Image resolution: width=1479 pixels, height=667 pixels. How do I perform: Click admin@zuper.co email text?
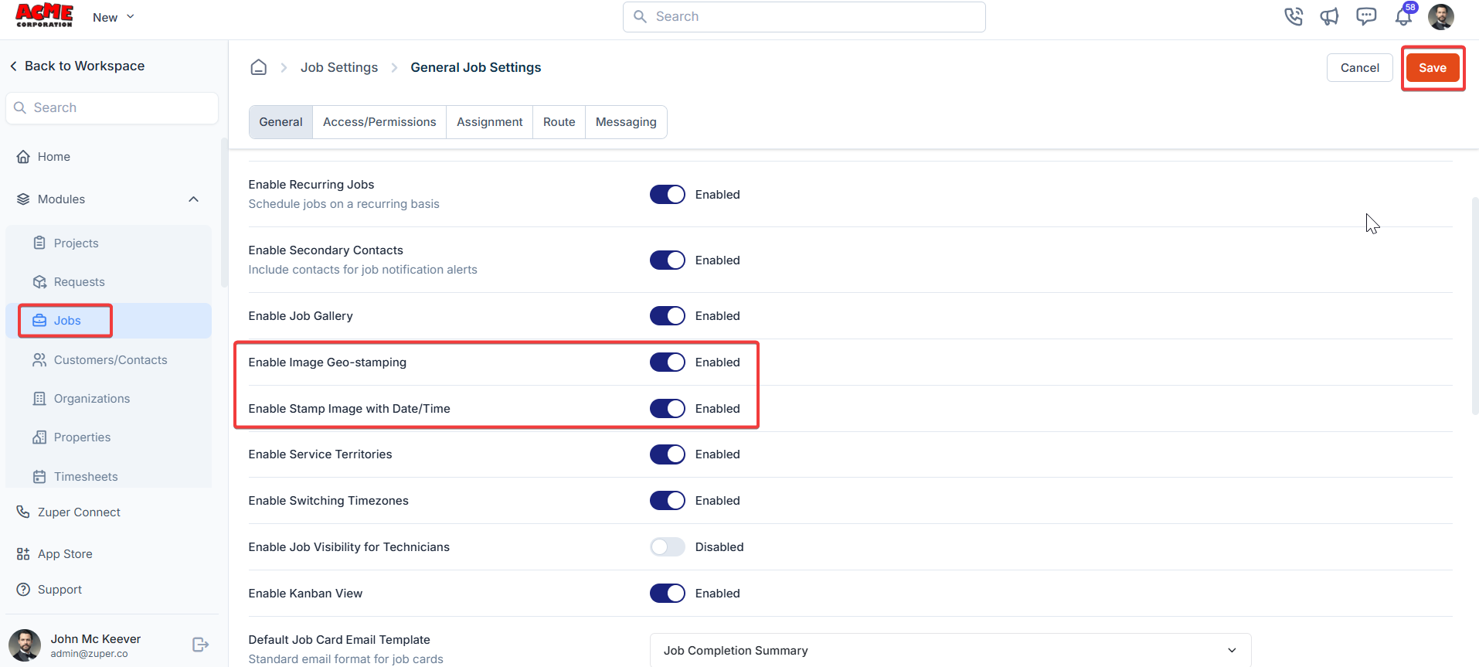(x=89, y=654)
